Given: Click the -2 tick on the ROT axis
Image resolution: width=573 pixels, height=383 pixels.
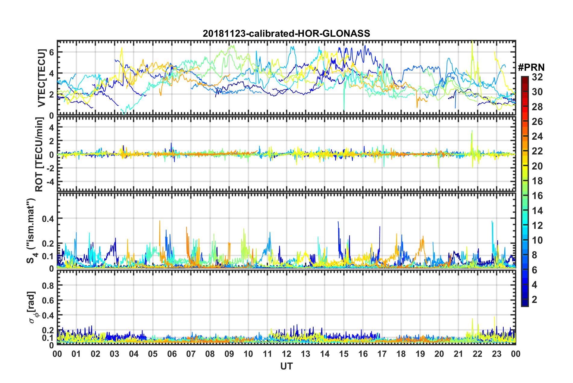Looking at the screenshot, I should [x=50, y=168].
